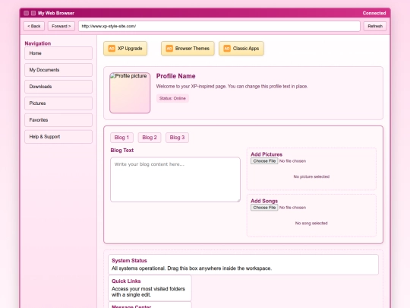Click the Connected status label

[374, 13]
